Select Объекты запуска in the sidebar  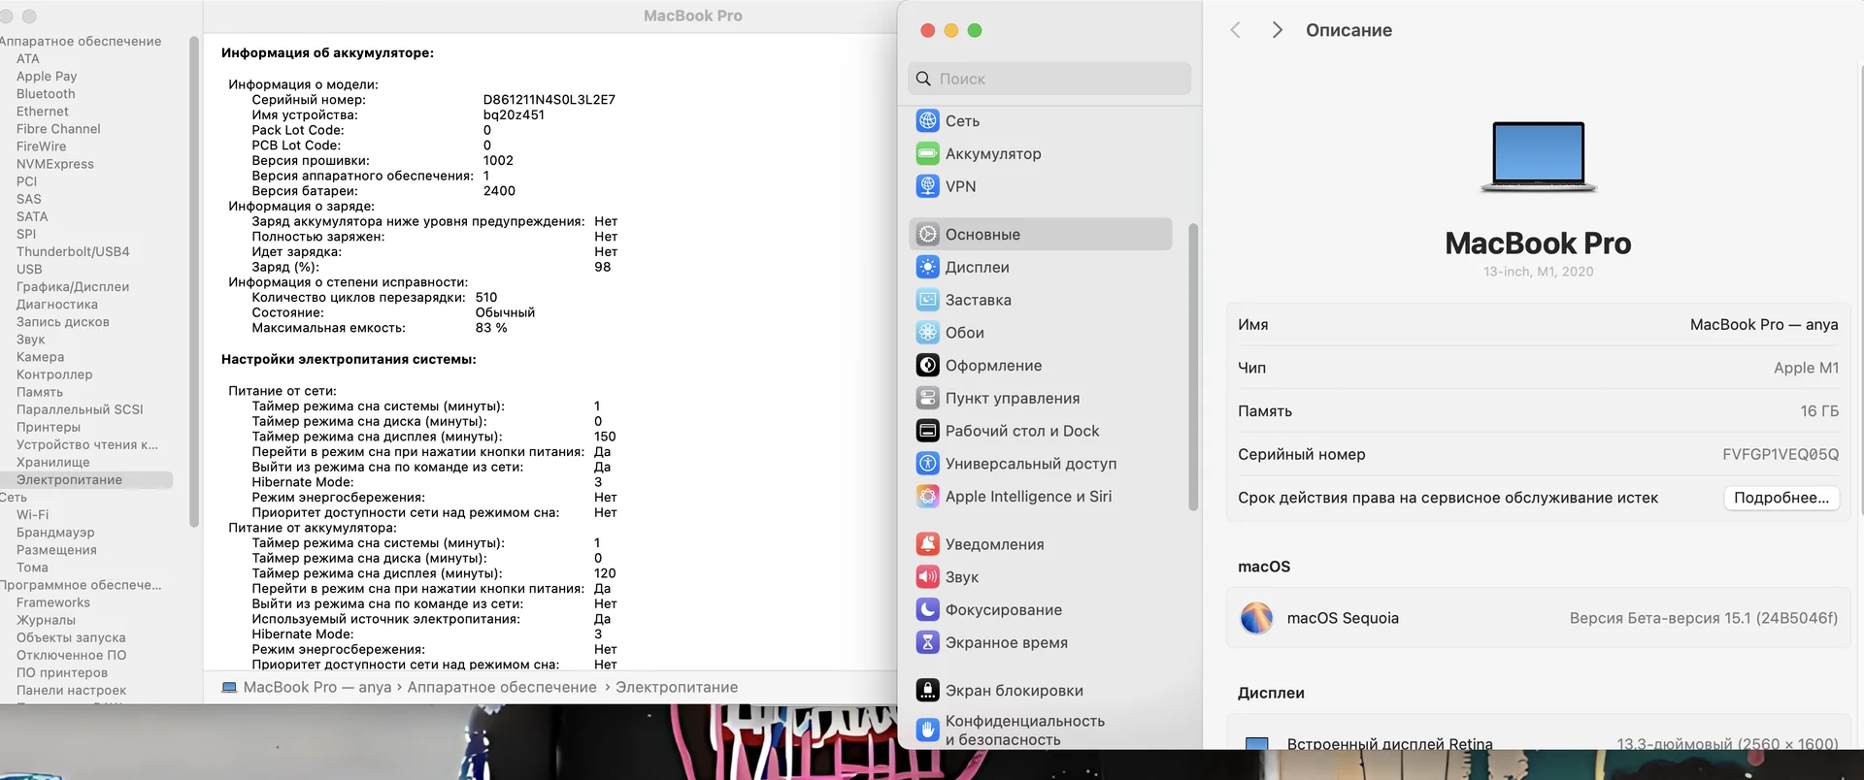click(71, 638)
